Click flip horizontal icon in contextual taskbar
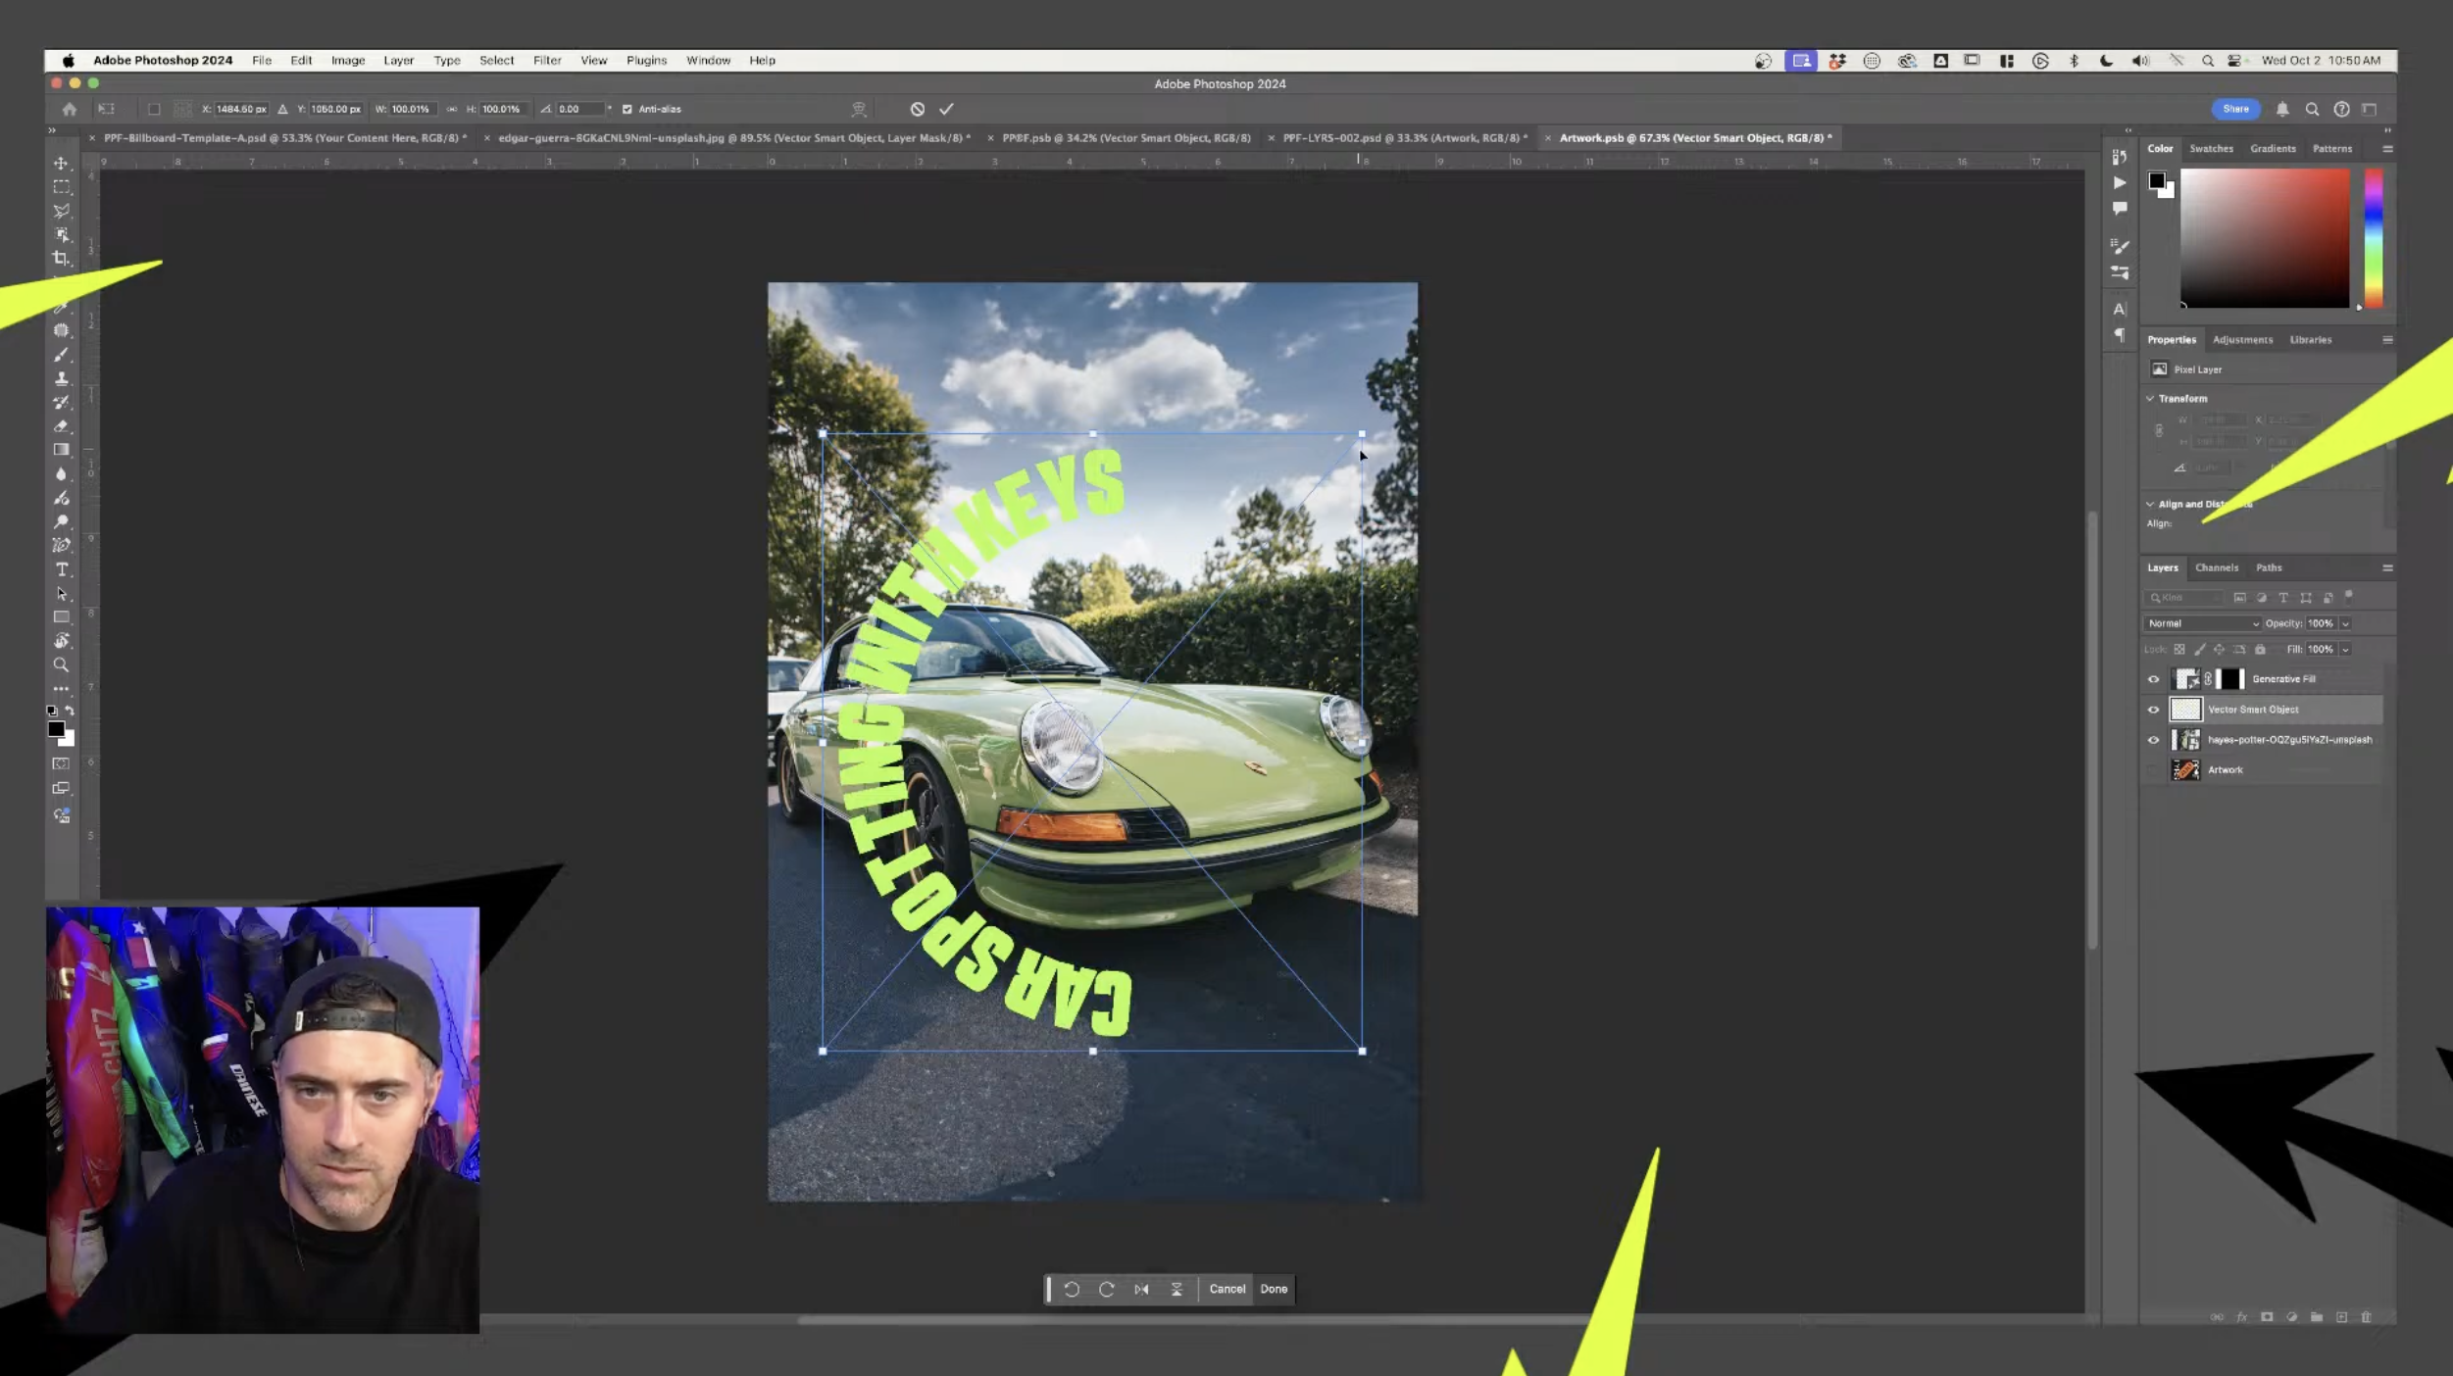This screenshot has width=2453, height=1376. click(x=1141, y=1289)
